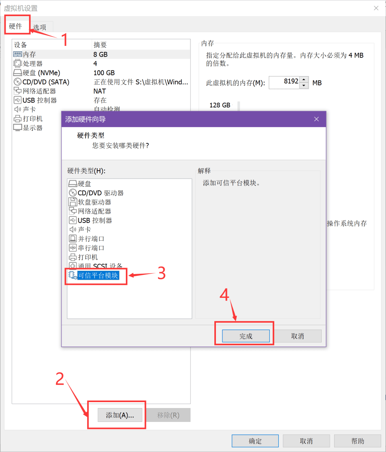Click the processor (处理器) device icon

click(18, 64)
